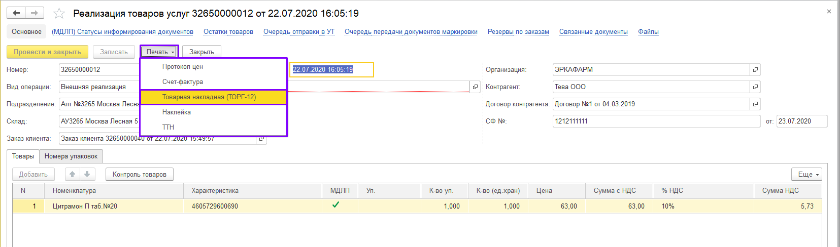Select Протокол цен print option
840x247 pixels.
(183, 67)
